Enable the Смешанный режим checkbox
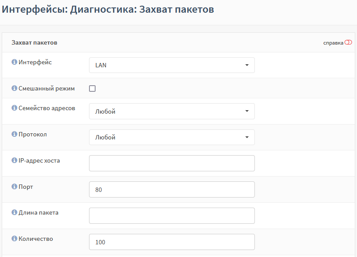The height and width of the screenshot is (257, 357). pos(92,89)
